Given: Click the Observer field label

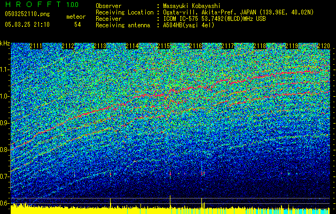Looking at the screenshot, I should [108, 6].
